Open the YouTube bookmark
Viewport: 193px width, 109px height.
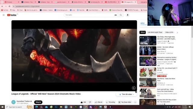pos(5,10)
